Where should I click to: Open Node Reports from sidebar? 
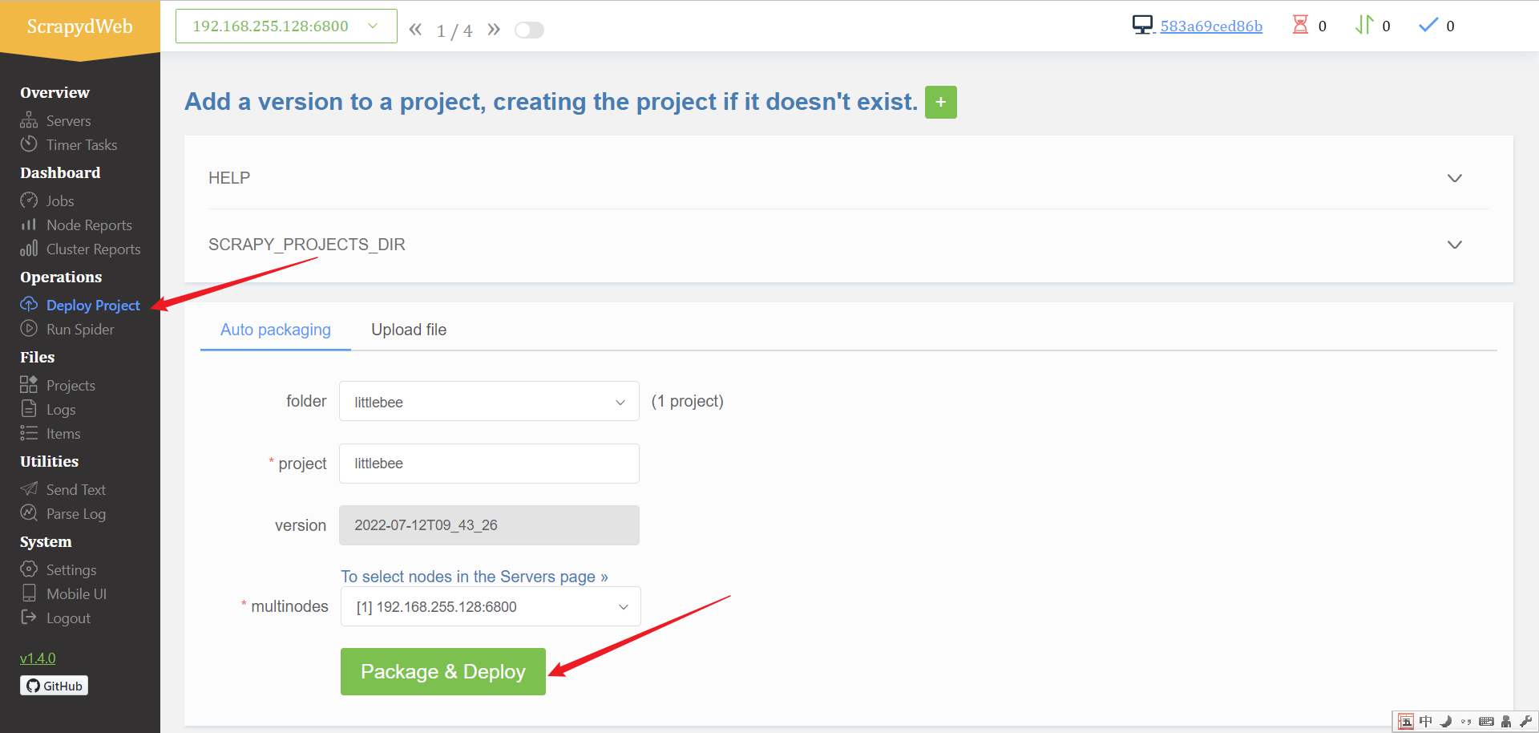88,225
